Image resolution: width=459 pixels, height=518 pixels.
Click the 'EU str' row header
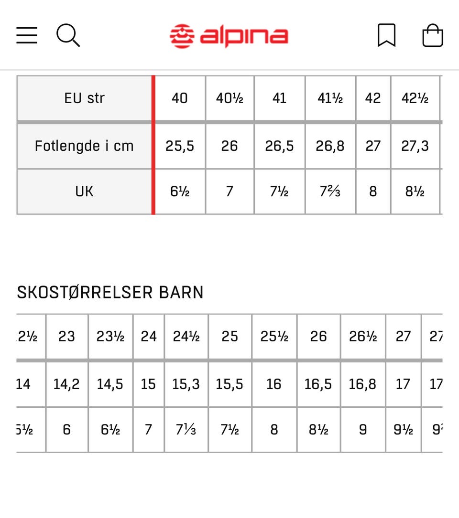point(85,98)
